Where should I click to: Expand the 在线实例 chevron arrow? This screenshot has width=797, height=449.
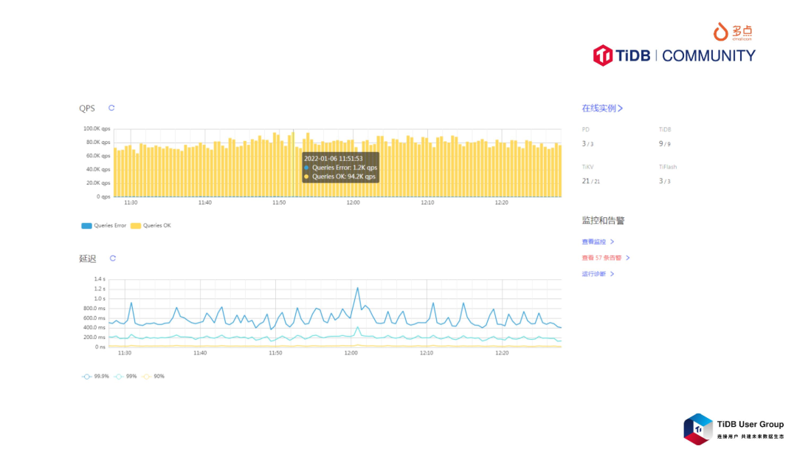point(620,109)
